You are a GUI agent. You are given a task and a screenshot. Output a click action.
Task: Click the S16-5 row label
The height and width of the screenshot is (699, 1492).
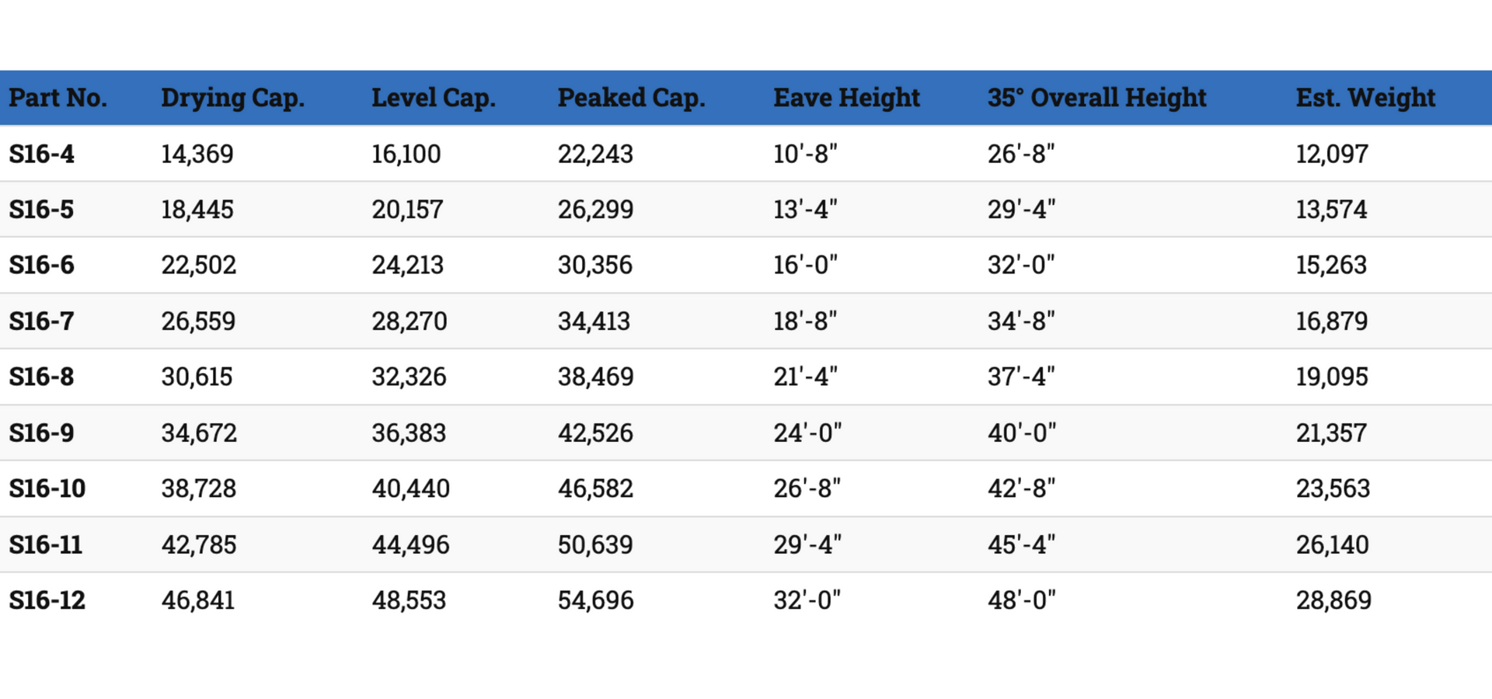42,210
